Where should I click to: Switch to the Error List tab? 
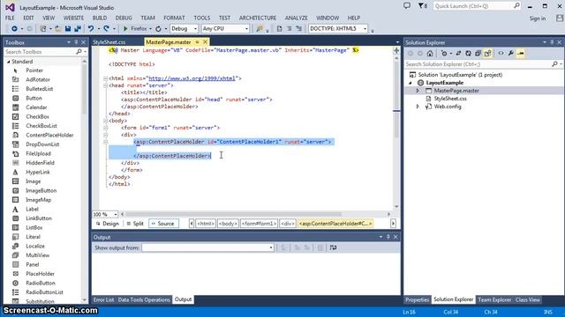coord(103,299)
